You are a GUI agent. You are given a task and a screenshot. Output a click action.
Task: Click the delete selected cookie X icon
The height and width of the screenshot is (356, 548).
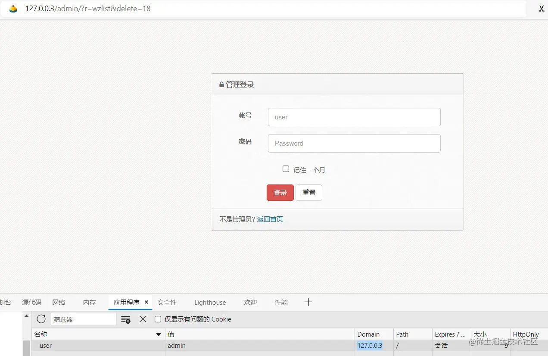pyautogui.click(x=143, y=319)
